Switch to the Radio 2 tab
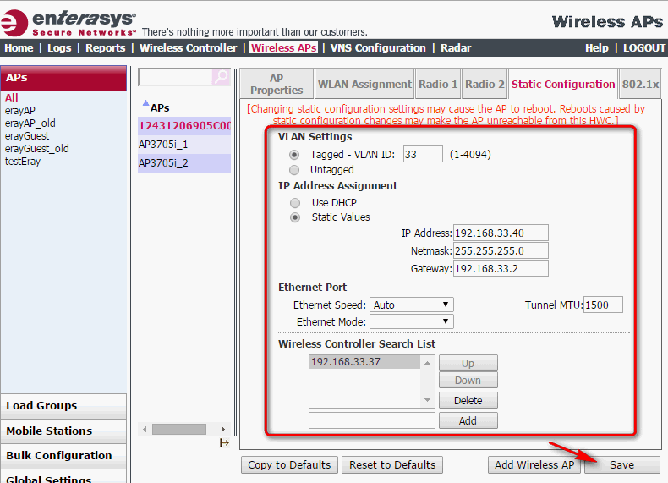 coord(485,84)
